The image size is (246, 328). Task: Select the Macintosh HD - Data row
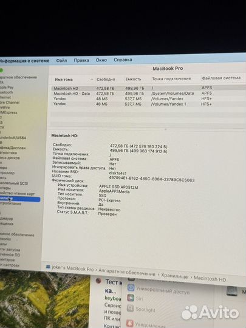click(148, 94)
